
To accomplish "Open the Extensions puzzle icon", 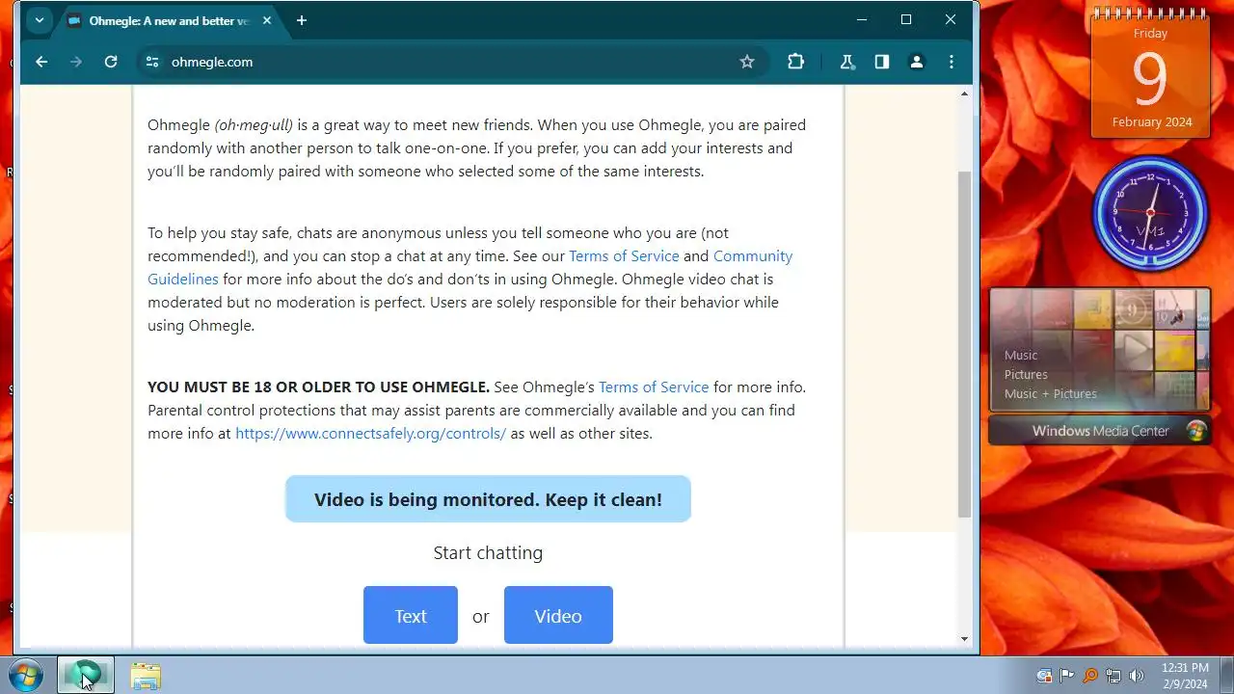I will 795,62.
